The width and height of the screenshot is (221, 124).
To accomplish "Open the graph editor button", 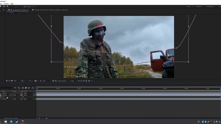I will (x=33, y=88).
